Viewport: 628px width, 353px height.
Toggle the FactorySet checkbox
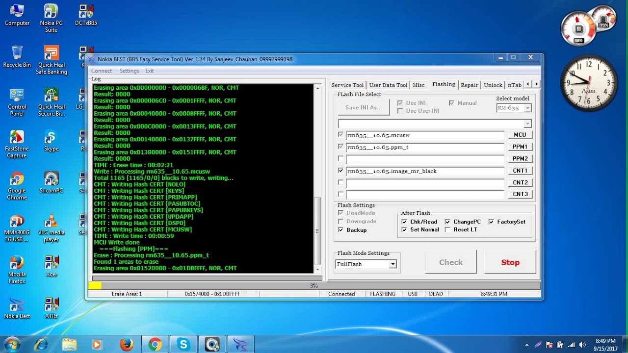491,222
